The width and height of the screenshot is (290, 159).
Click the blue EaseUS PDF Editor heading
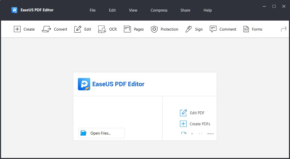pyautogui.click(x=118, y=84)
